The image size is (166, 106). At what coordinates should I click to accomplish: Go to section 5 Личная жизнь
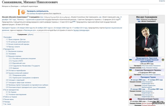click(x=8, y=99)
